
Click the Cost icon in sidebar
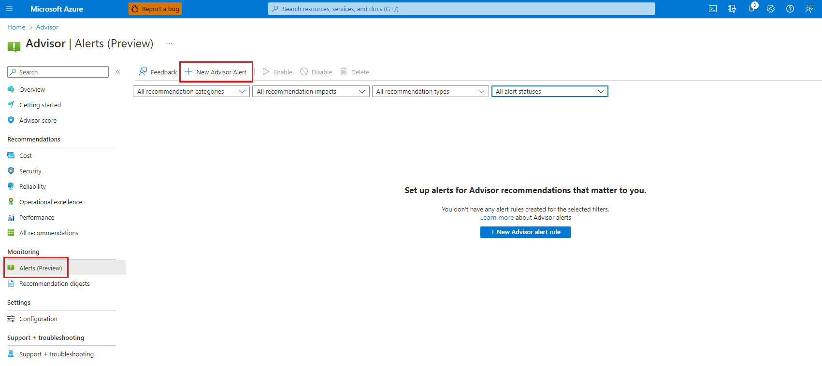coord(11,155)
